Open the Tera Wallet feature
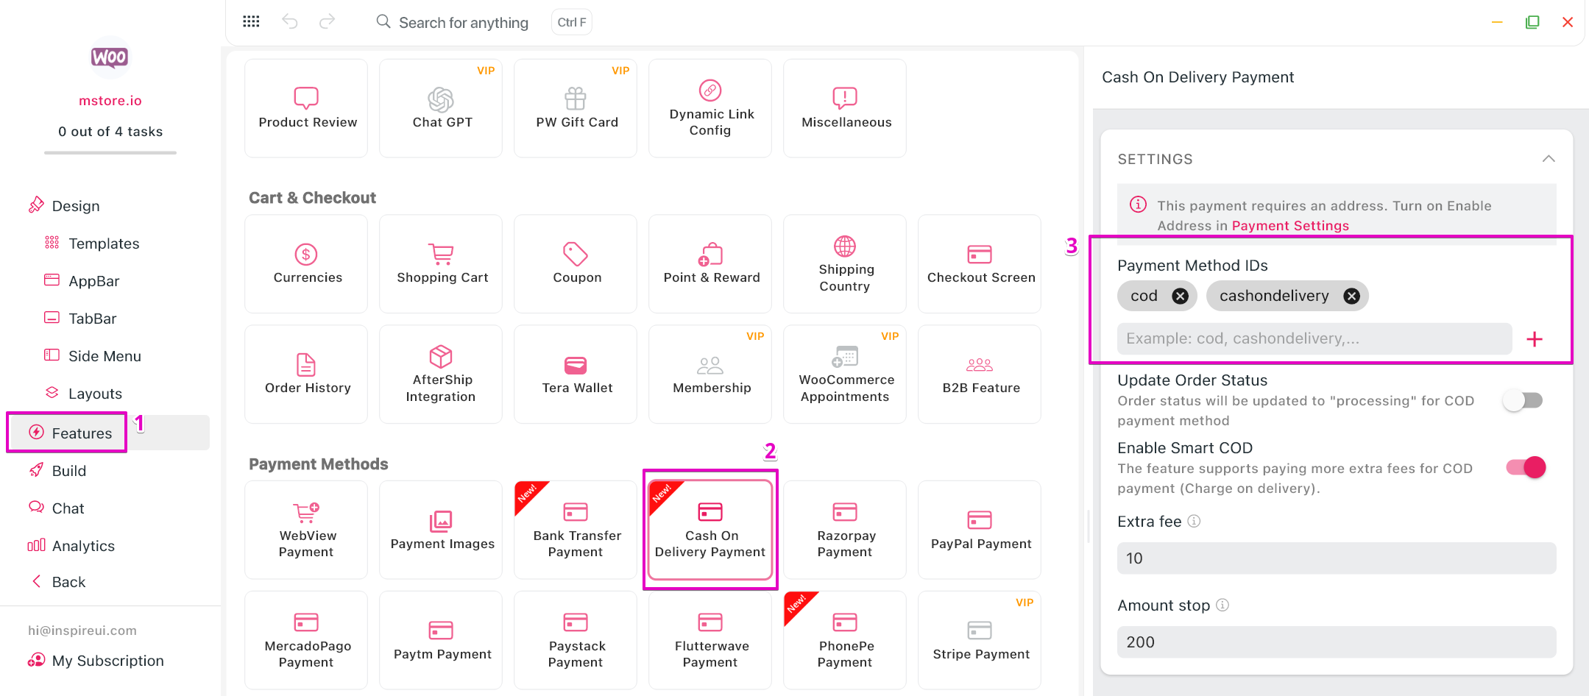The image size is (1589, 696). pos(576,374)
